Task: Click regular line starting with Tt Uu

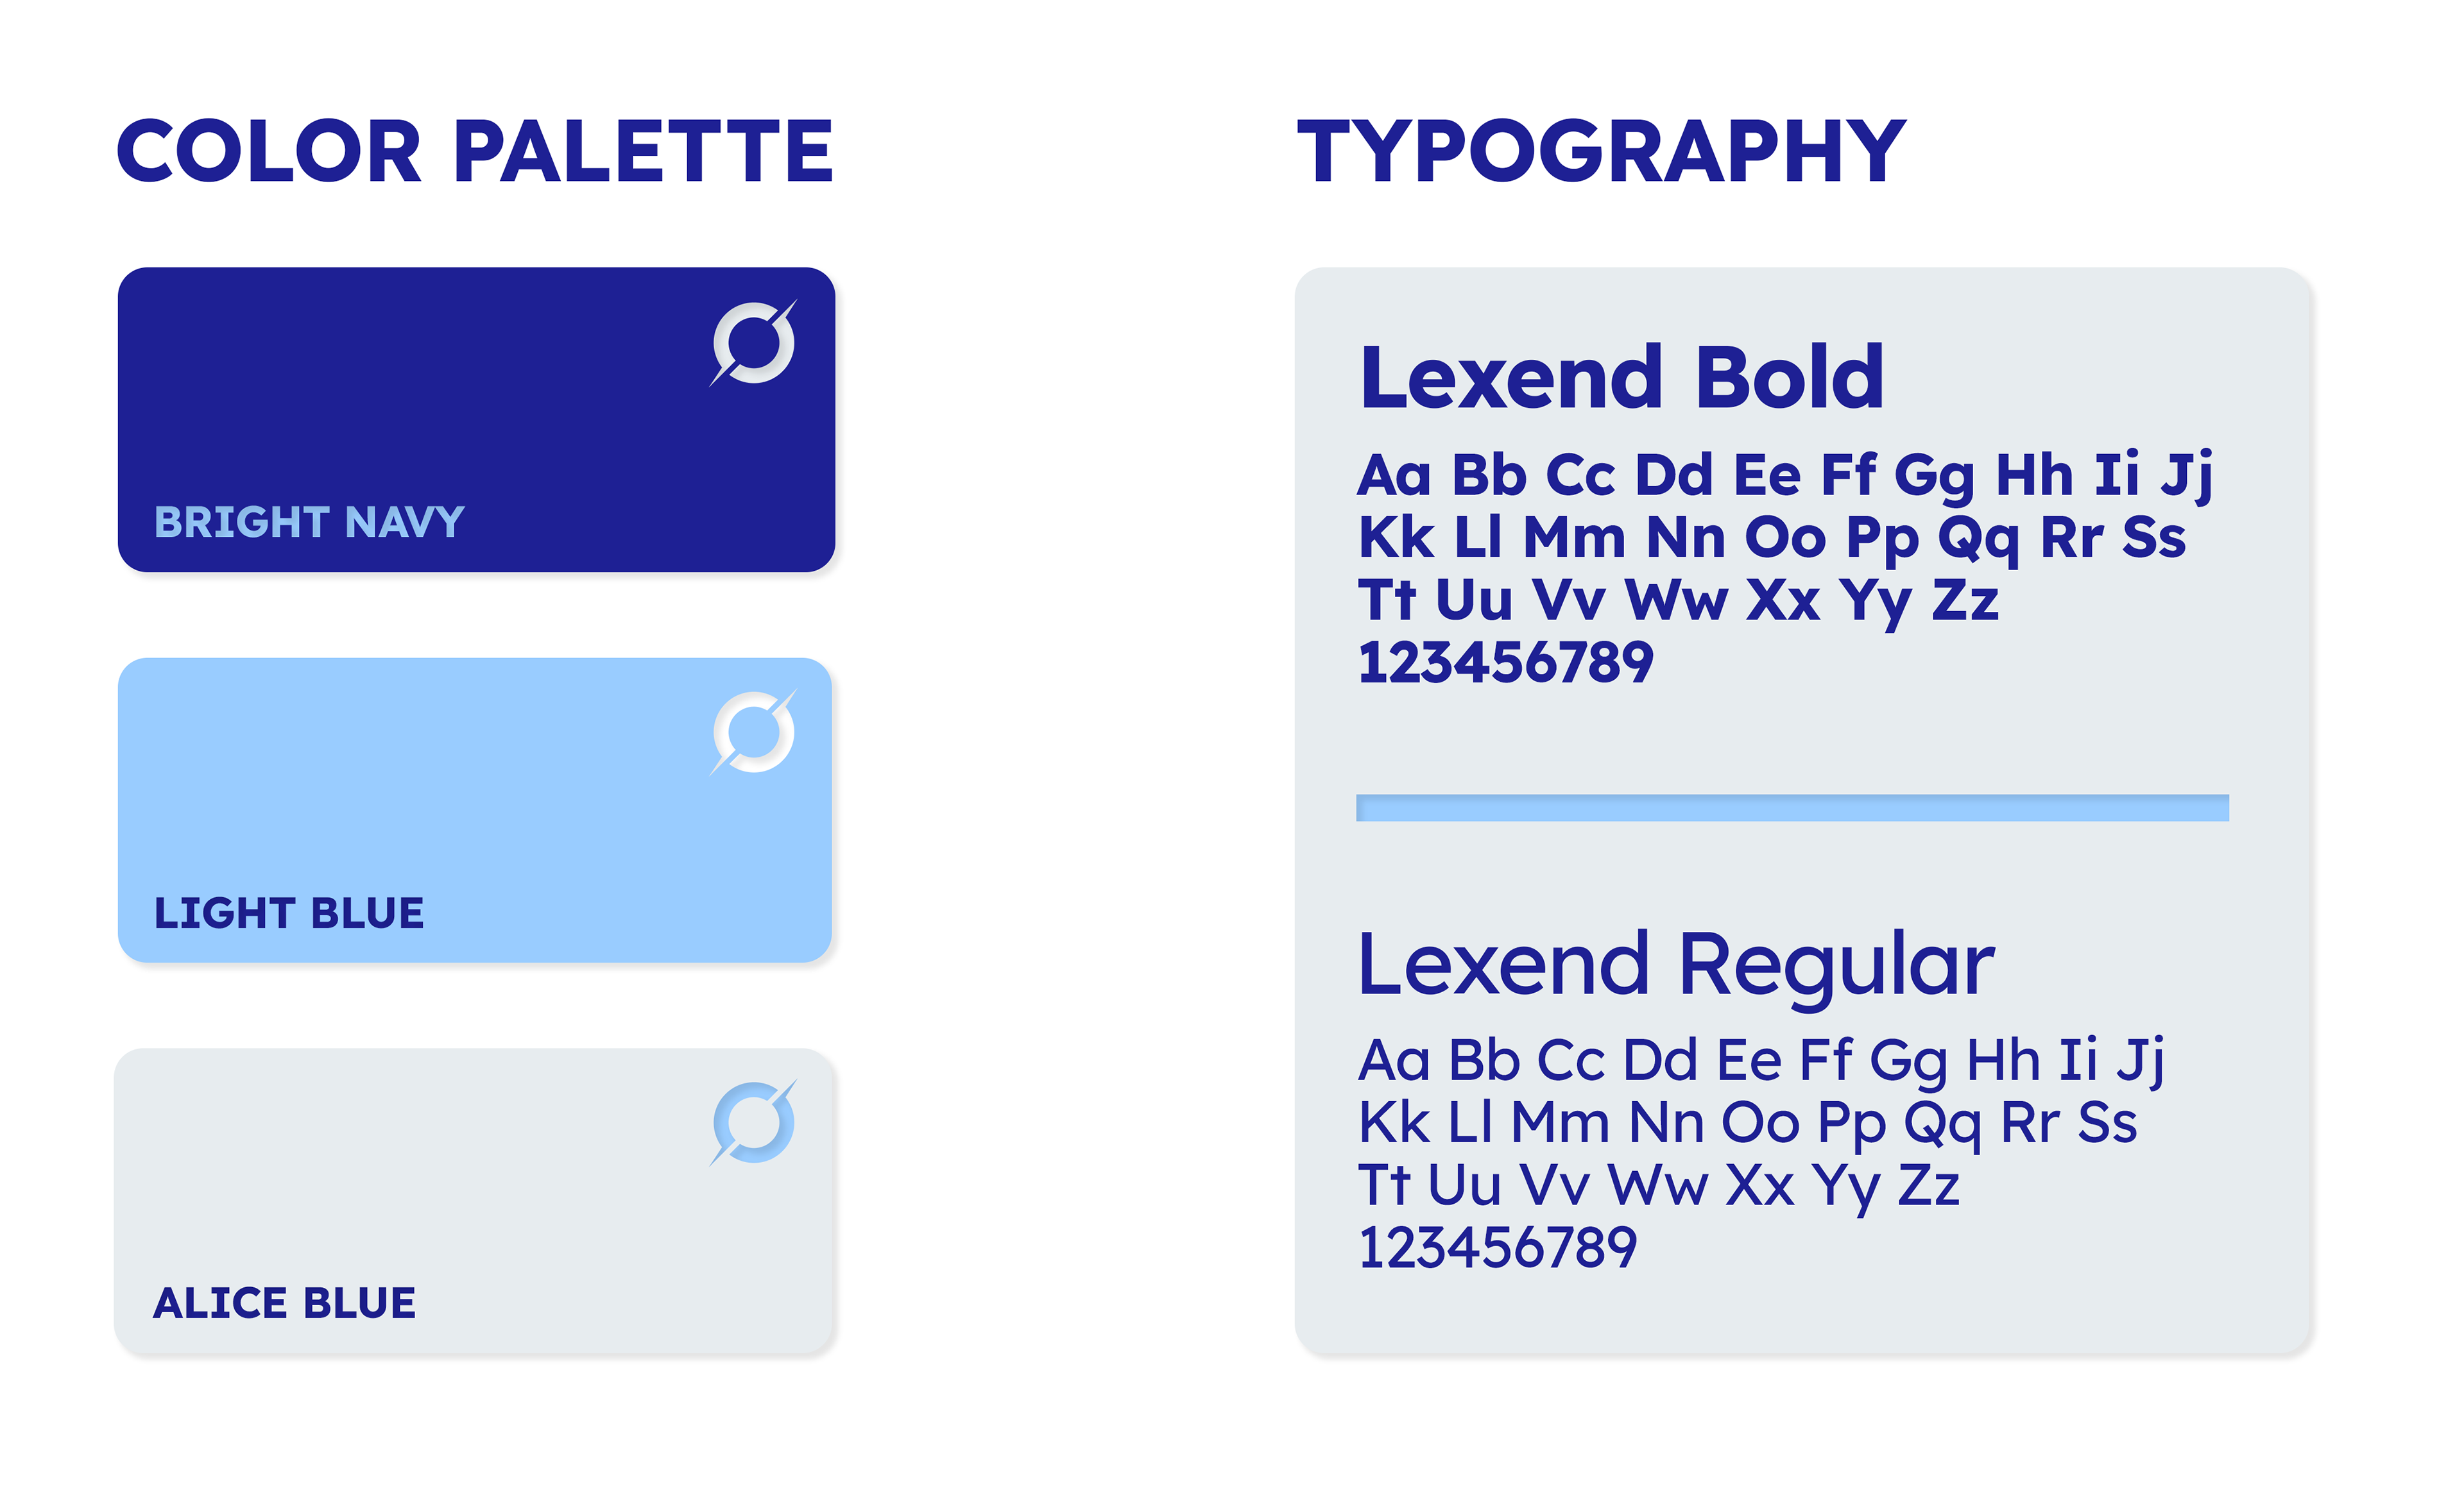Action: 1659,1187
